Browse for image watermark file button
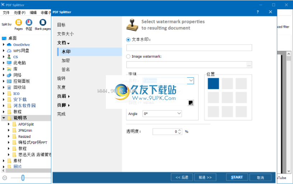This screenshot has width=293, height=184. (249, 65)
